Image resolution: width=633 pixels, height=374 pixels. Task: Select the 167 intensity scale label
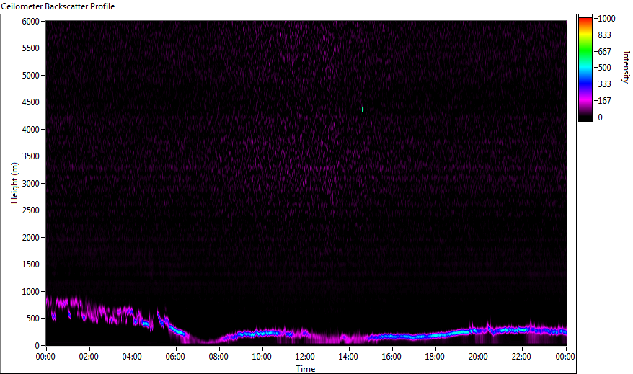click(x=604, y=101)
